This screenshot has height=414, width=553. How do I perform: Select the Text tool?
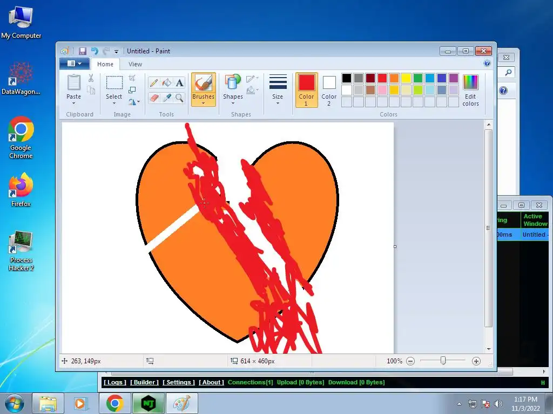pos(179,82)
